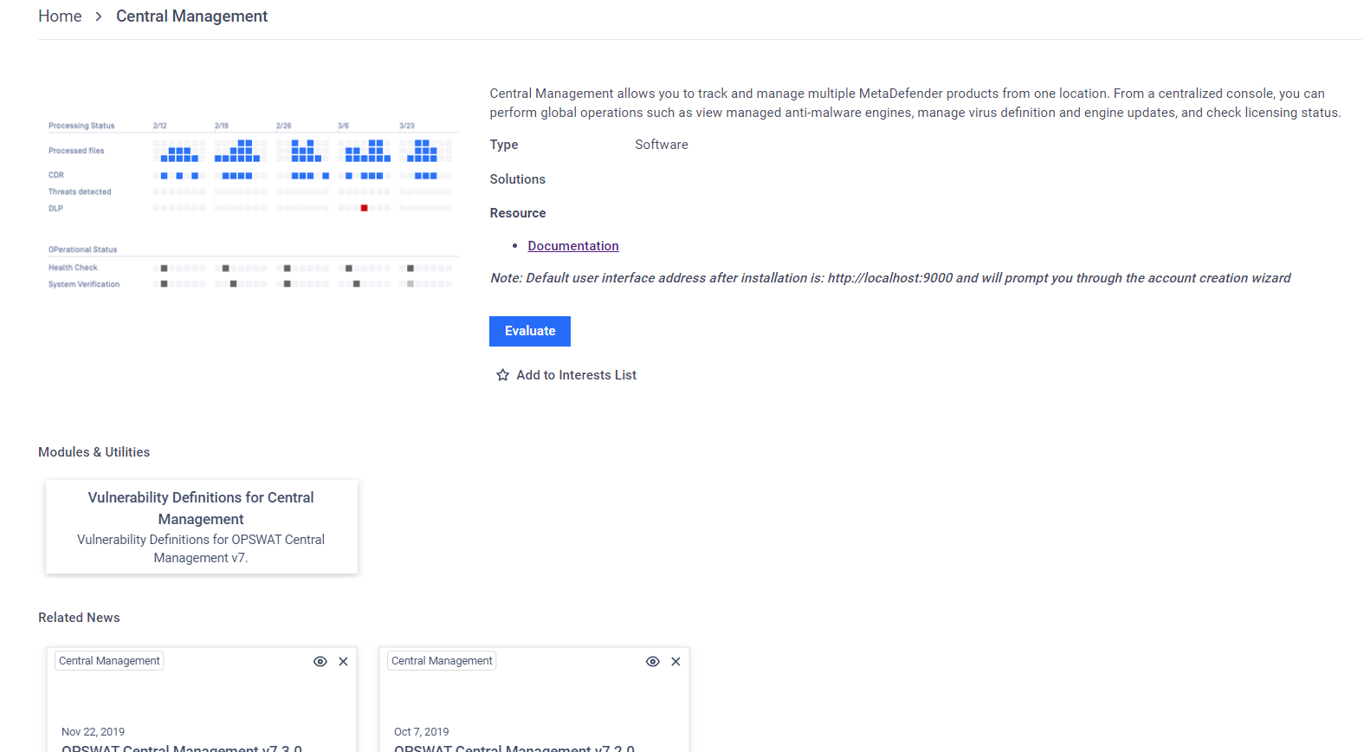Click the Software type value
Viewport: 1364px width, 752px height.
point(662,145)
